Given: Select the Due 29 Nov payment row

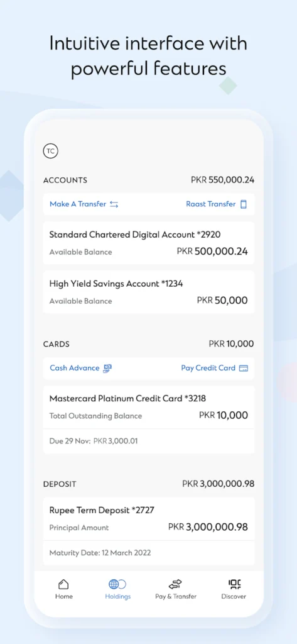Looking at the screenshot, I should [x=148, y=441].
